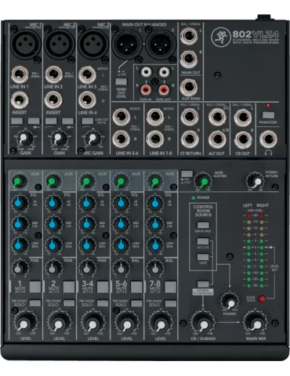Click the MIC GAIN knob on channel 3

pyautogui.click(x=92, y=138)
